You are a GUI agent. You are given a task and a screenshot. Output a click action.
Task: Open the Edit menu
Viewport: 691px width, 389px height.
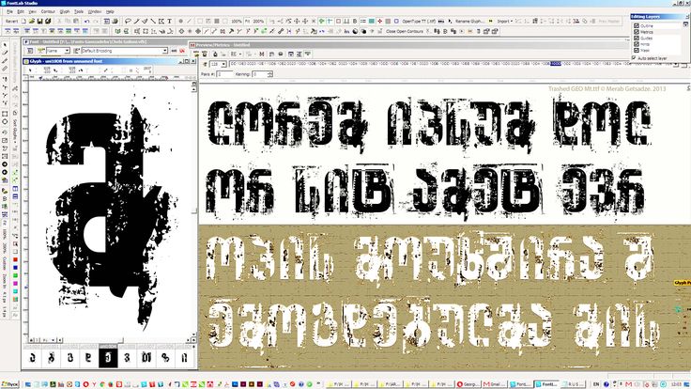click(21, 11)
